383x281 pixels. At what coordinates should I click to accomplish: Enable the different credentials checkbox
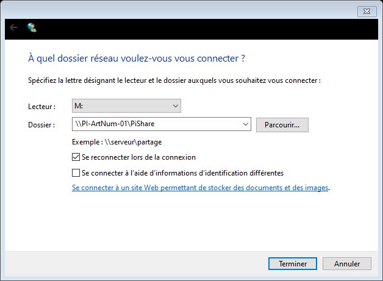pyautogui.click(x=76, y=173)
